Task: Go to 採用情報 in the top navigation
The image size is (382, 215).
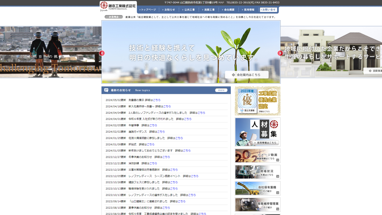Action: pyautogui.click(x=248, y=10)
